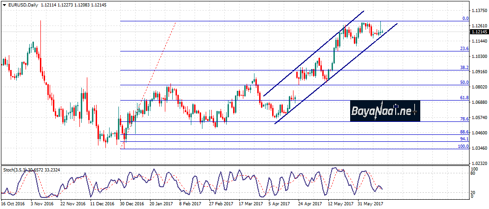
Task: Click the 78.6 Fibonacci level label
Action: point(464,119)
